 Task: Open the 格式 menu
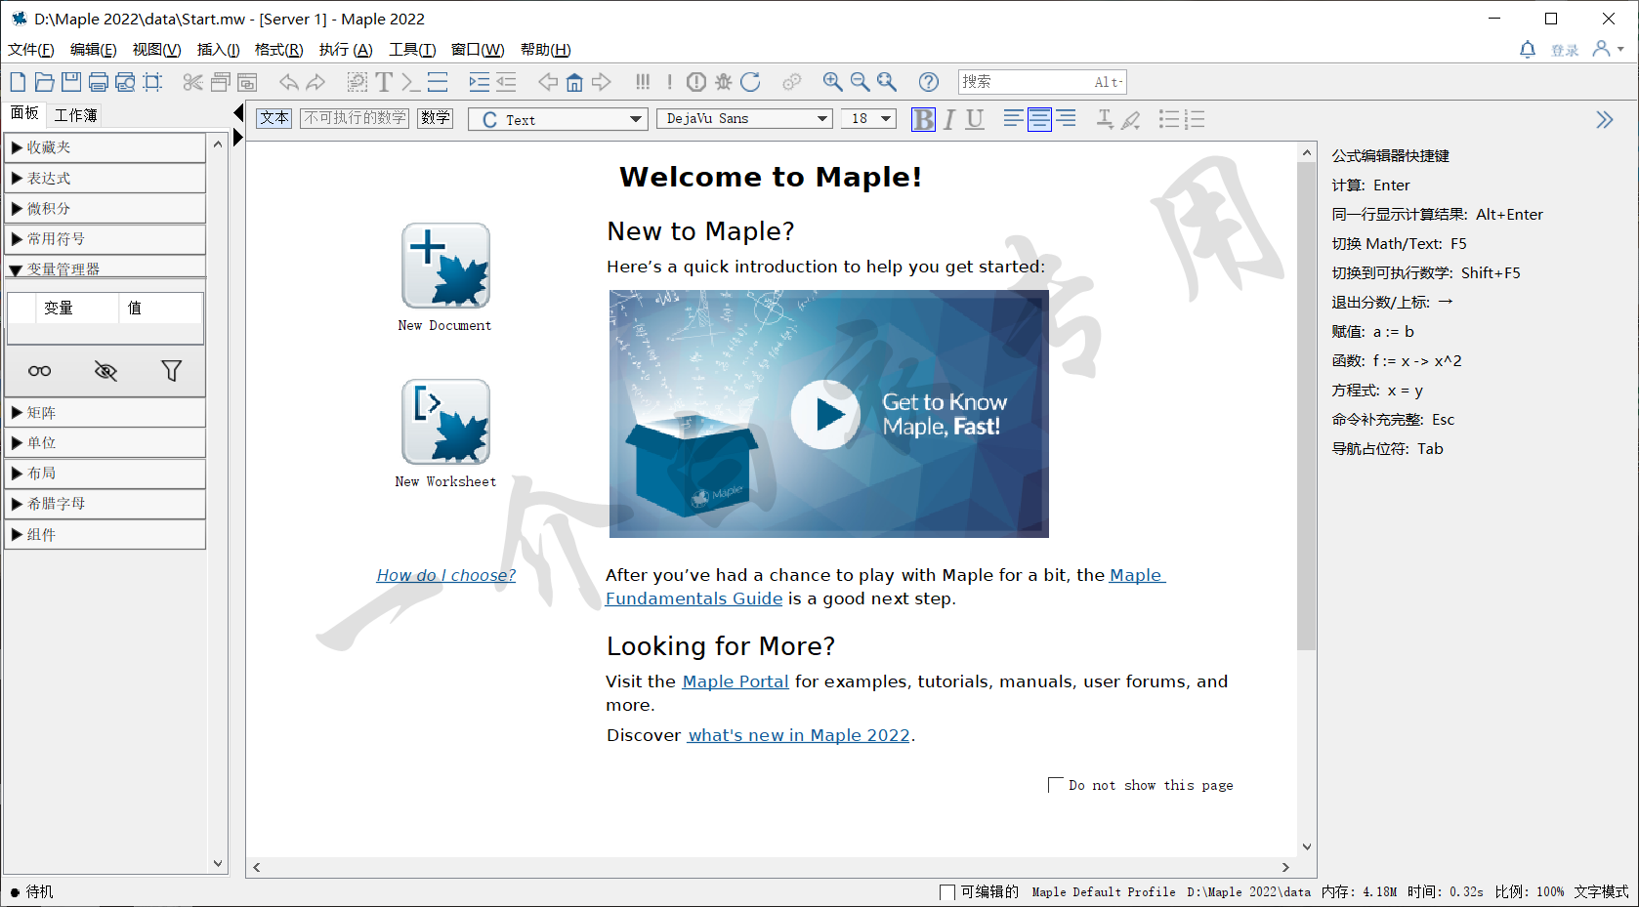tap(278, 50)
